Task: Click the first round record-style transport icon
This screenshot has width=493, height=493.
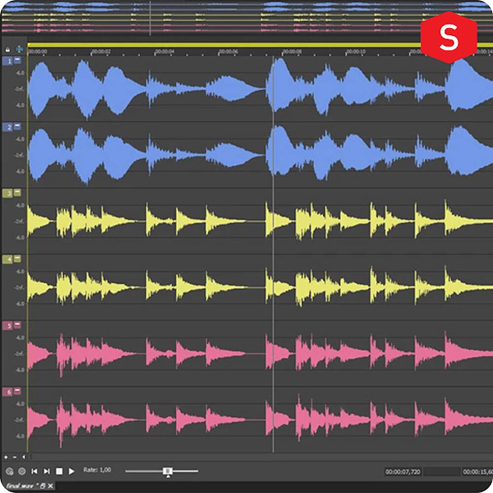Action: pos(9,471)
